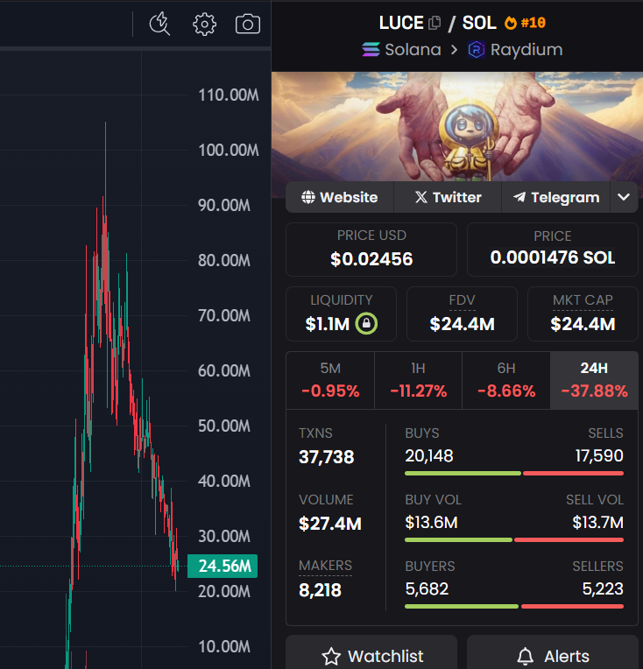This screenshot has height=669, width=643.
Task: Click the SELLS count 17,590
Action: 599,455
